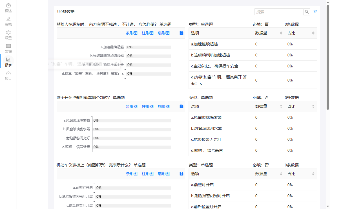Image resolution: width=361 pixels, height=209 pixels.
Task: Select 条形图 for the second question
Action: (x=132, y=106)
